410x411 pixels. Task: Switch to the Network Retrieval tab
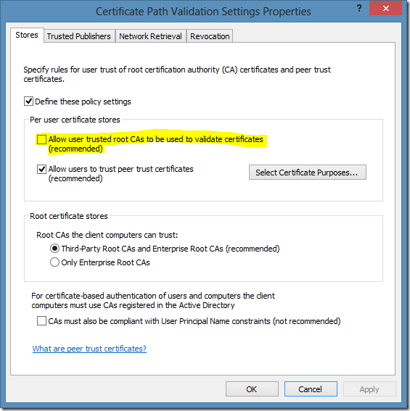pyautogui.click(x=150, y=36)
